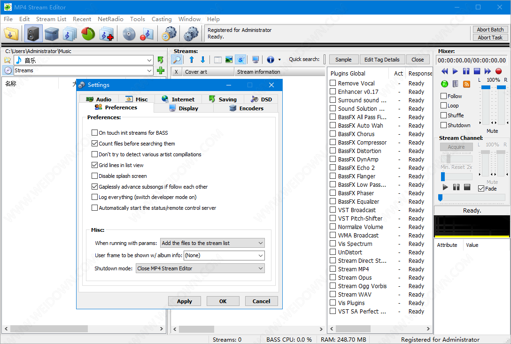Open the Casting menu

pyautogui.click(x=162, y=19)
